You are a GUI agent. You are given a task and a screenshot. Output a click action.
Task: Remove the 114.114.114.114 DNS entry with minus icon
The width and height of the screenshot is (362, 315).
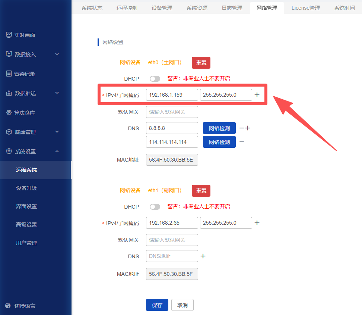point(242,142)
